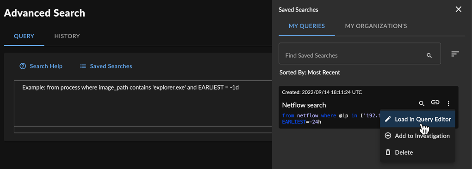Copy link for Netflow search
The width and height of the screenshot is (472, 169).
tap(435, 103)
